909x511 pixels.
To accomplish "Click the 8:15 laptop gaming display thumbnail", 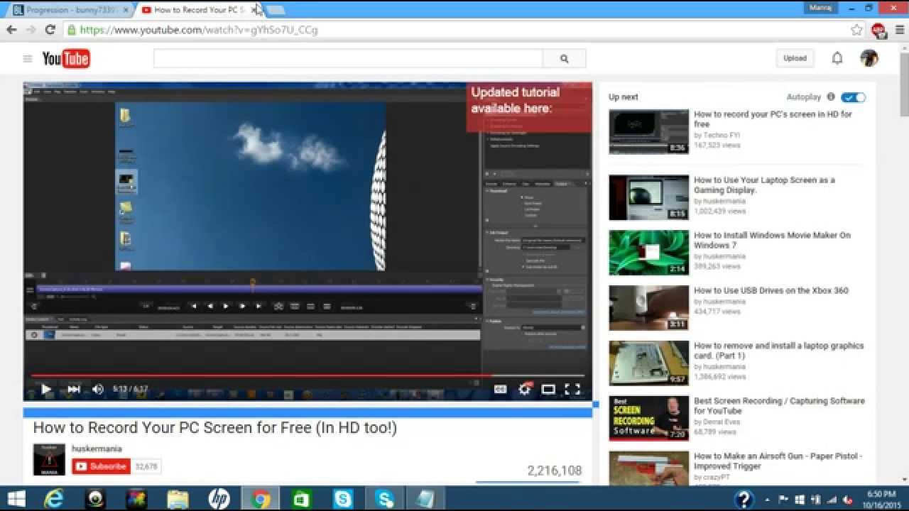I will click(648, 197).
